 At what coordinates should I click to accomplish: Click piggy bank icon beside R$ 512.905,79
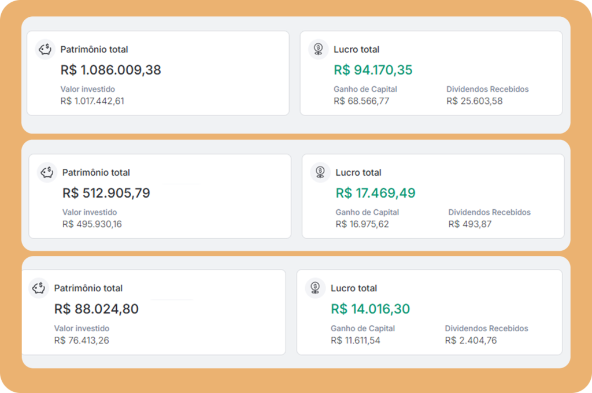(47, 172)
